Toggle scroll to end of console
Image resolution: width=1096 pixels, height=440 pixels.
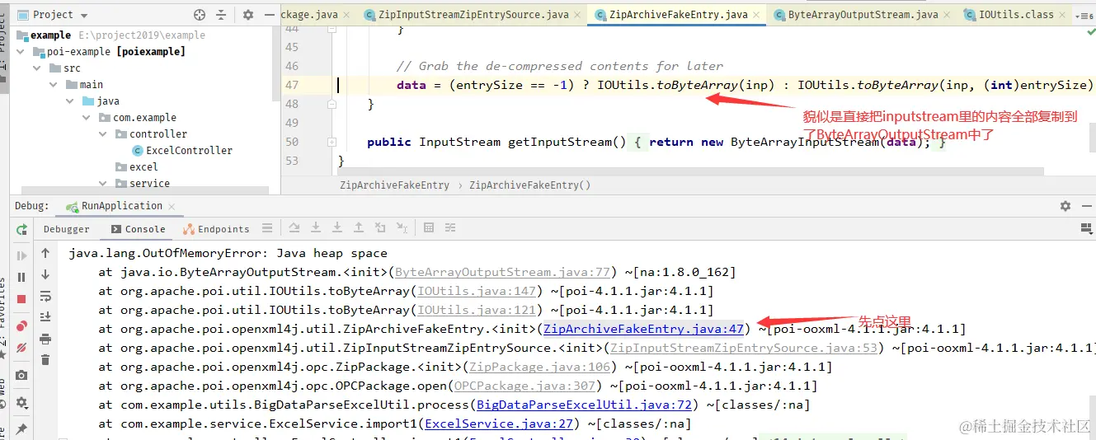[45, 317]
